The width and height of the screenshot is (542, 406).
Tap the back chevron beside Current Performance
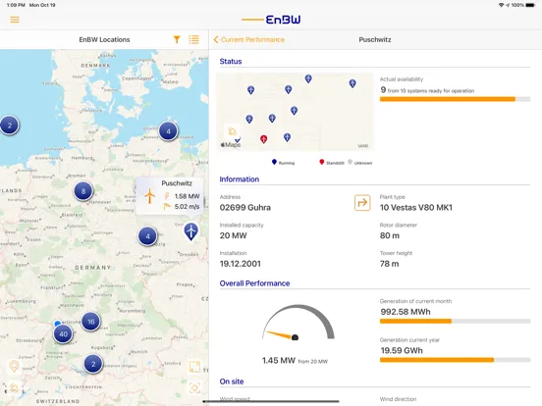pos(216,39)
